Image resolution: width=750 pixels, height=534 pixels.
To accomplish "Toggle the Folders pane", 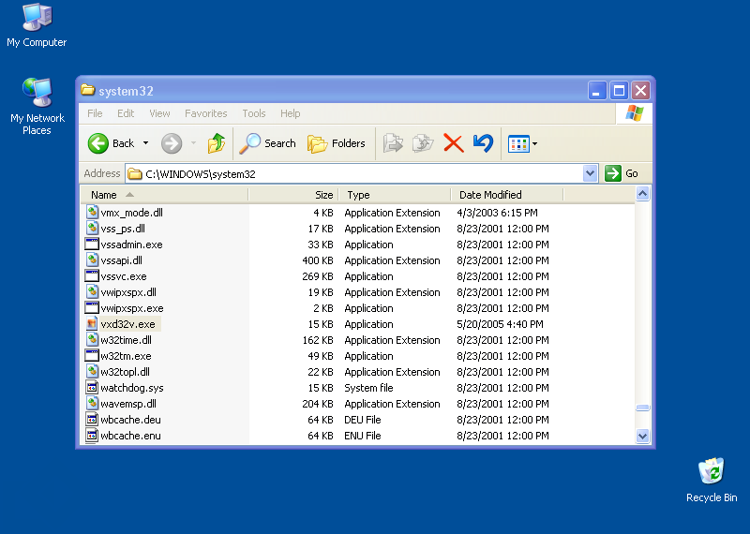I will [x=336, y=143].
